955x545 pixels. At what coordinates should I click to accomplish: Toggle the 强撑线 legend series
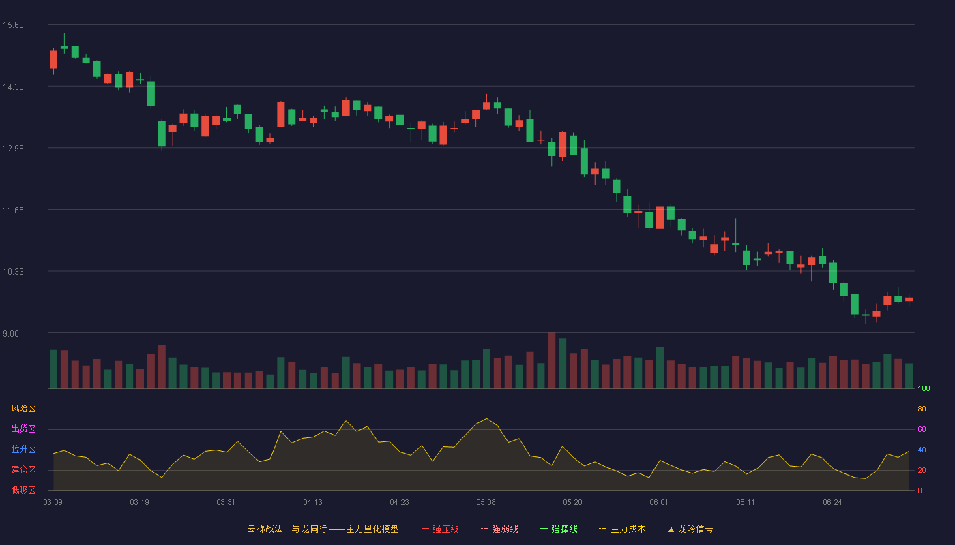(559, 529)
